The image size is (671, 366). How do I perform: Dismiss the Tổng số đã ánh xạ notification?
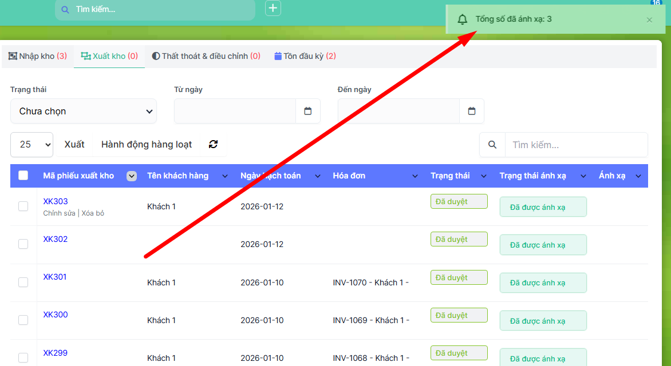(x=649, y=20)
